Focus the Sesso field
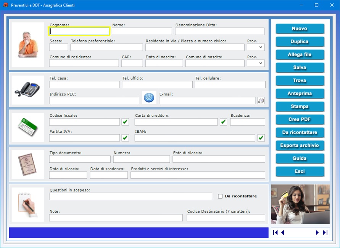The height and width of the screenshot is (248, 340). point(58,47)
